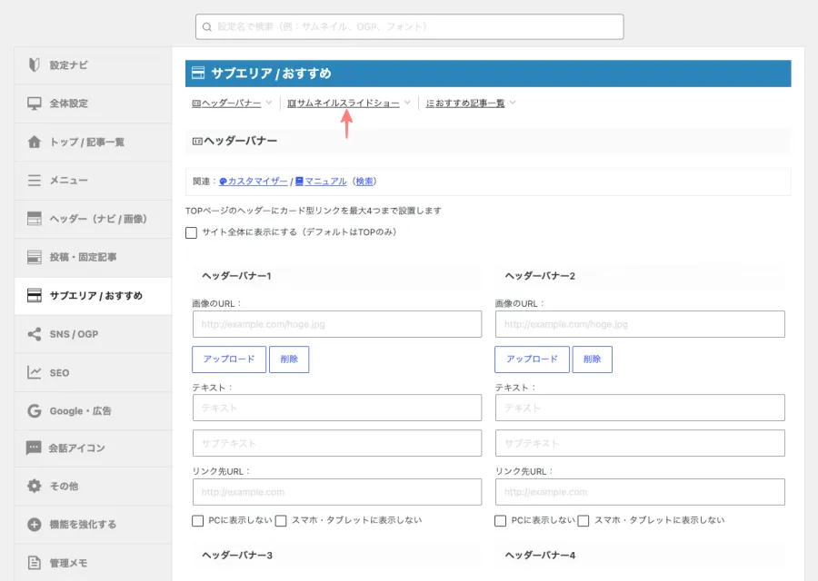Jump to サムネイルスライドショー section link
The image size is (818, 581).
coord(344,103)
